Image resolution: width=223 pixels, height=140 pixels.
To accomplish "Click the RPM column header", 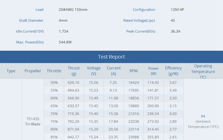I will (x=134, y=71).
